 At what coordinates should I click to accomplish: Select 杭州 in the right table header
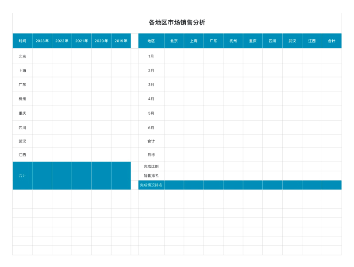coord(233,41)
